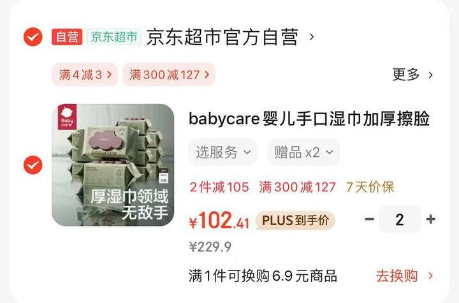The height and width of the screenshot is (303, 459).
Task: Open babycare wipes product thumbnail
Action: [x=113, y=165]
